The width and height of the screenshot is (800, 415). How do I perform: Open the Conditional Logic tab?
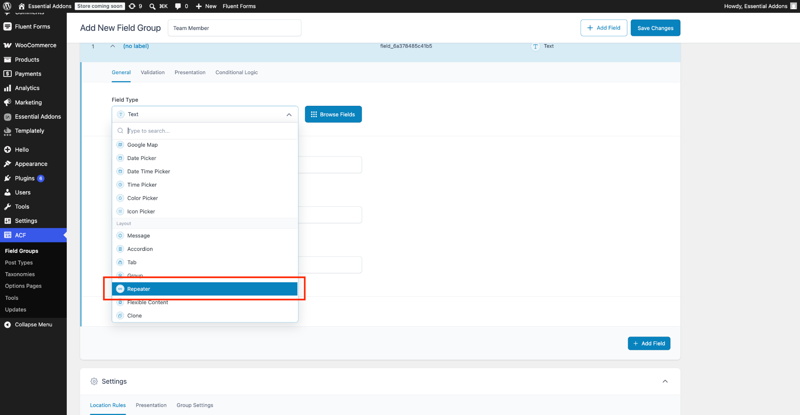click(237, 73)
